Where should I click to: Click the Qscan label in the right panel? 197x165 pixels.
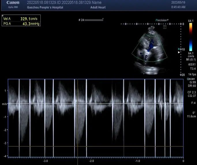(x=191, y=79)
